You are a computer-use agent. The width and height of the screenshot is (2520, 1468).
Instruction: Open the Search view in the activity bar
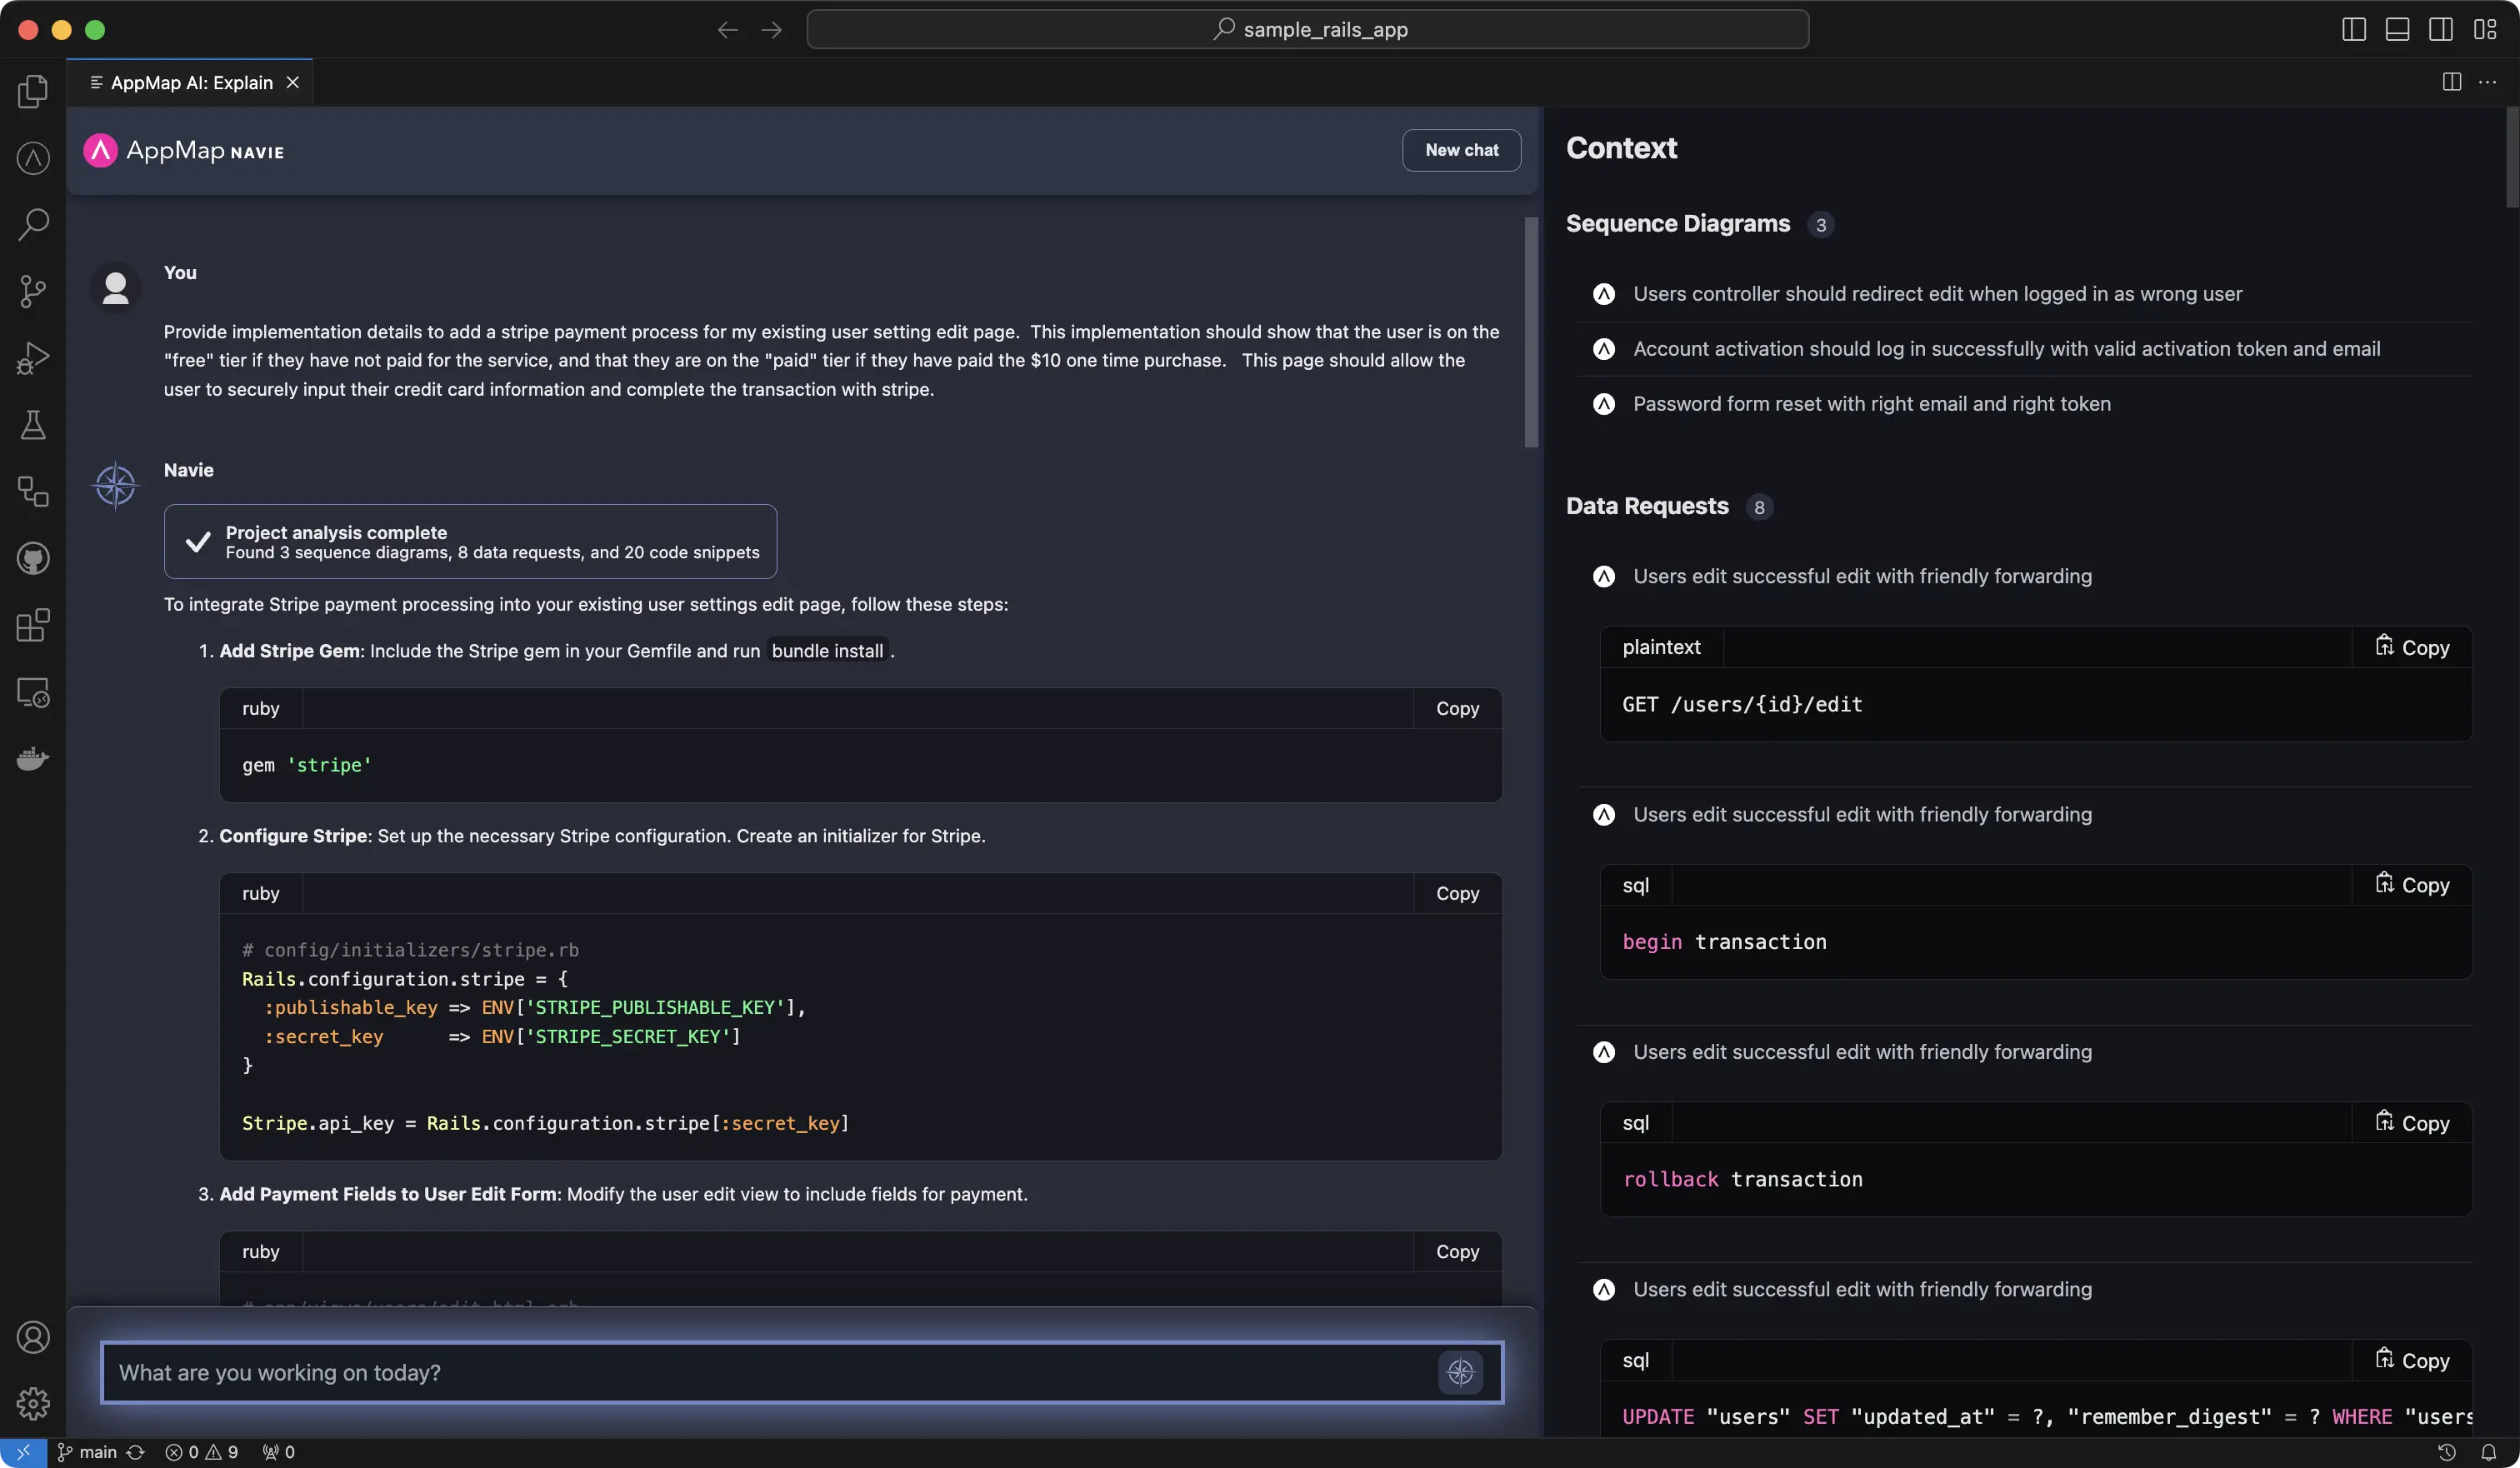pyautogui.click(x=33, y=224)
